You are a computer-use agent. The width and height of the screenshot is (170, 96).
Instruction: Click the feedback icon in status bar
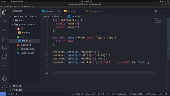tap(160, 94)
